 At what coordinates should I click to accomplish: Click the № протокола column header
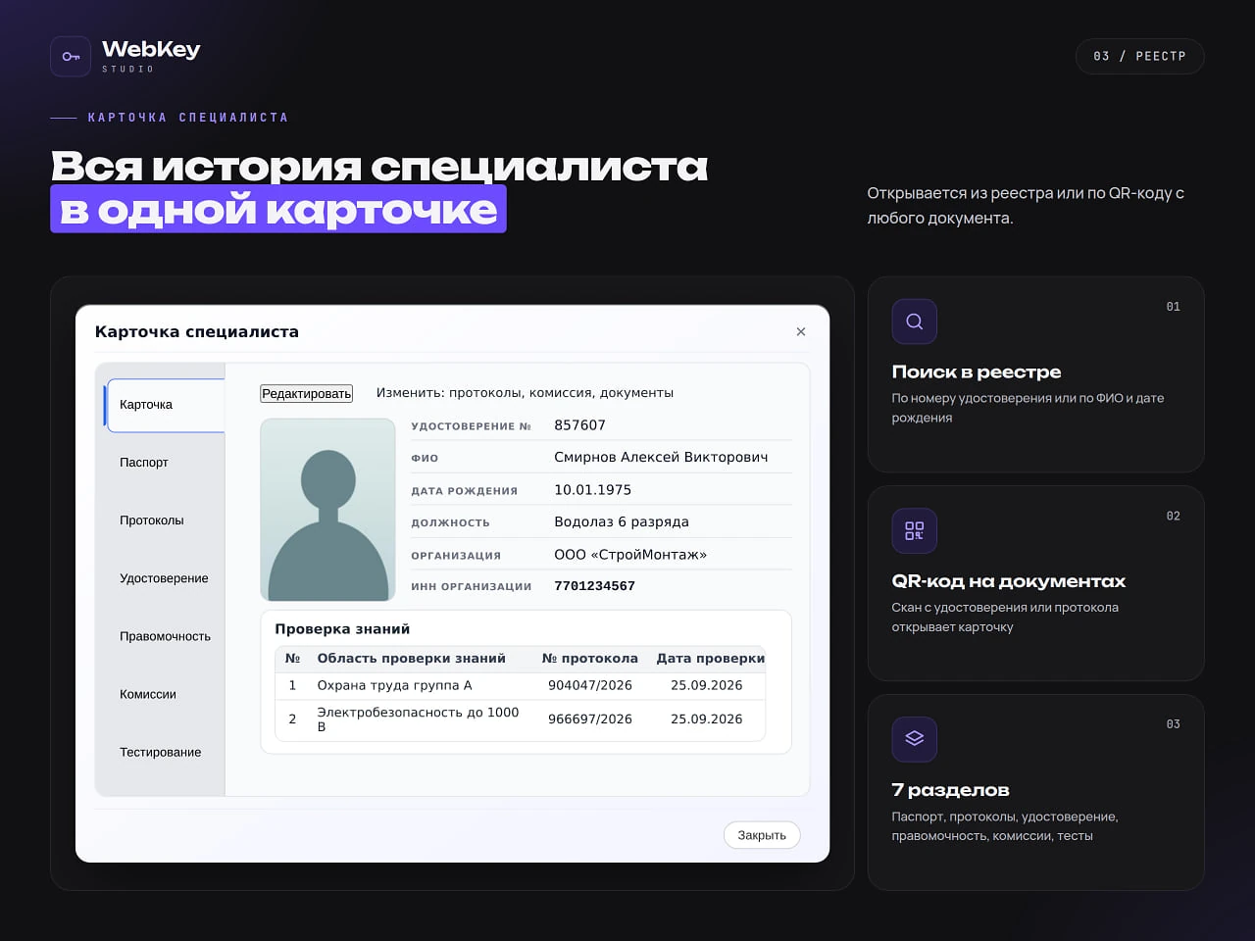590,659
